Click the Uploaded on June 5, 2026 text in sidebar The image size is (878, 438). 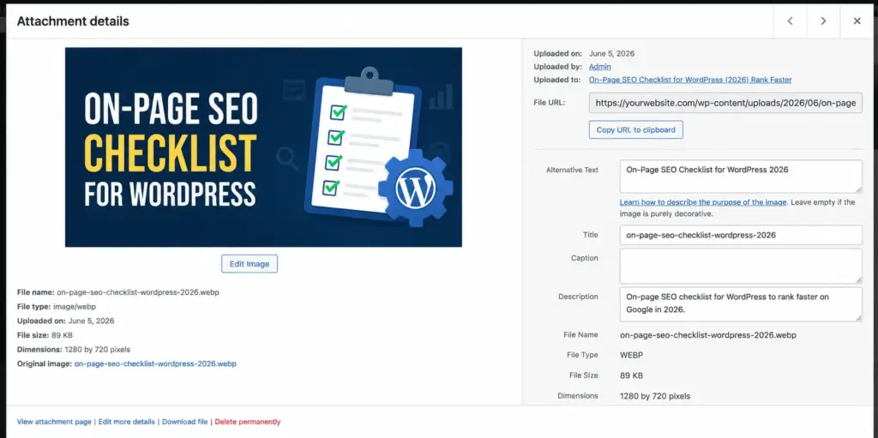[584, 54]
